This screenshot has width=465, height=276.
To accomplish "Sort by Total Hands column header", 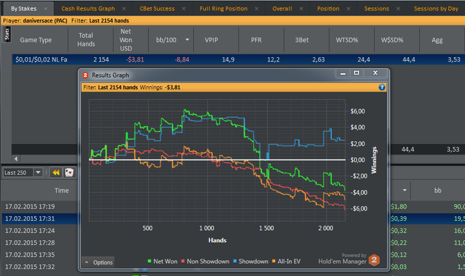I will click(x=86, y=40).
